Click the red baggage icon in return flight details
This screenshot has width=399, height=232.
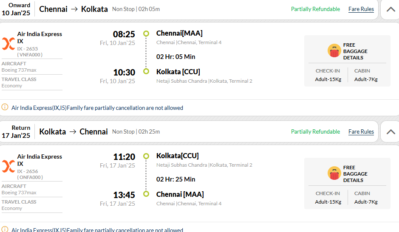point(334,173)
